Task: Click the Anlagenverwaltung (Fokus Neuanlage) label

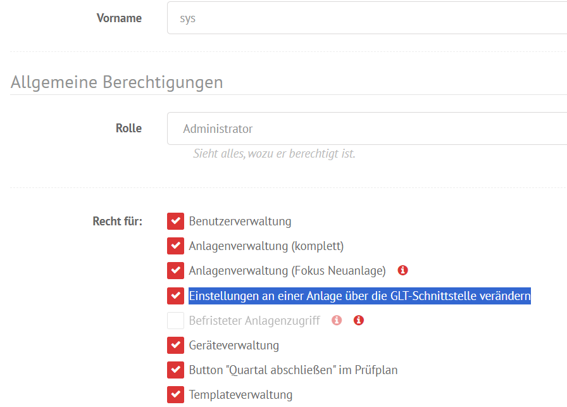Action: click(287, 271)
